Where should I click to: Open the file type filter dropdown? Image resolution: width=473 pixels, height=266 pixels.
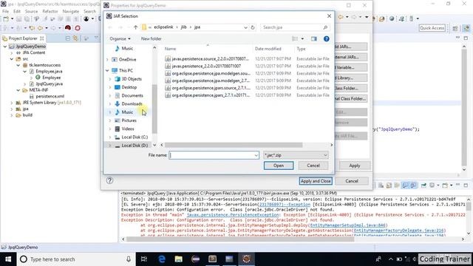[x=296, y=155]
